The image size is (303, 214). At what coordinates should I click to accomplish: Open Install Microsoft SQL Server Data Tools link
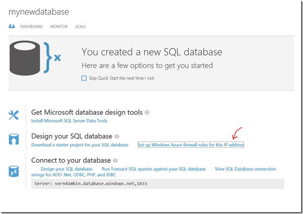click(x=69, y=121)
